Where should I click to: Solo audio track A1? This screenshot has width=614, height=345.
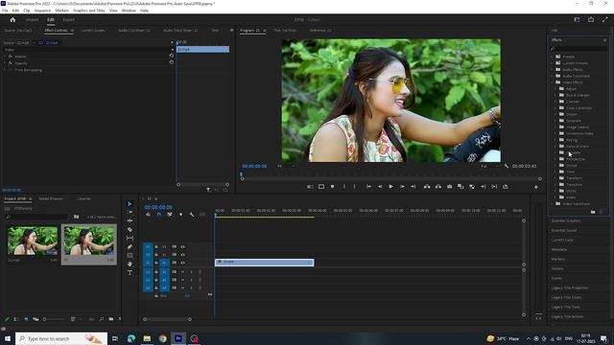click(x=191, y=272)
